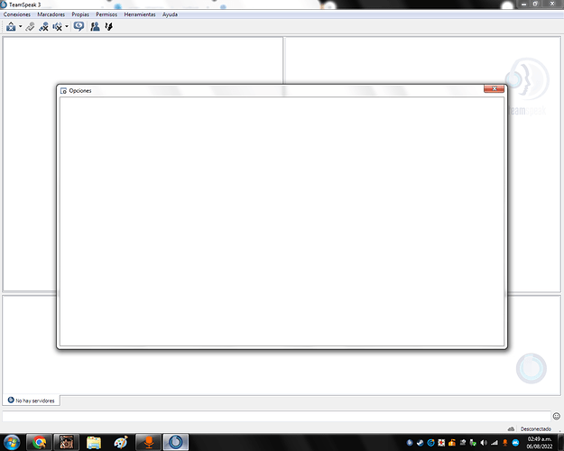564x451 pixels.
Task: Click the emoji smiley icon beside chat input
Action: 556,416
